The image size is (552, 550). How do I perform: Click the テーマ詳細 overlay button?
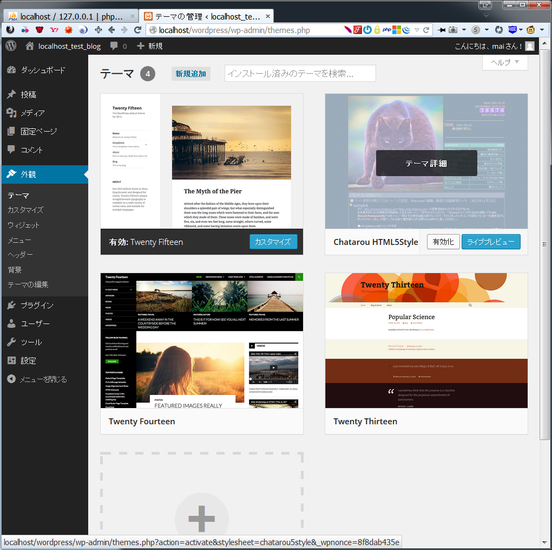(x=426, y=163)
